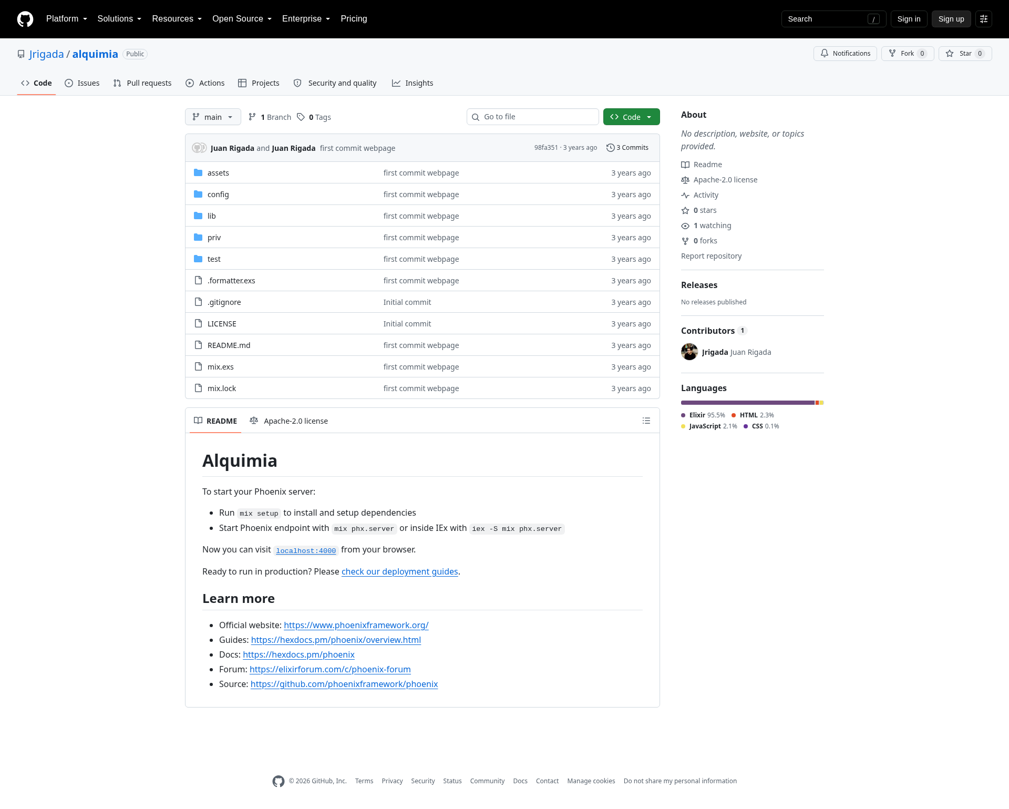Open the header settings sliders icon

pos(984,19)
